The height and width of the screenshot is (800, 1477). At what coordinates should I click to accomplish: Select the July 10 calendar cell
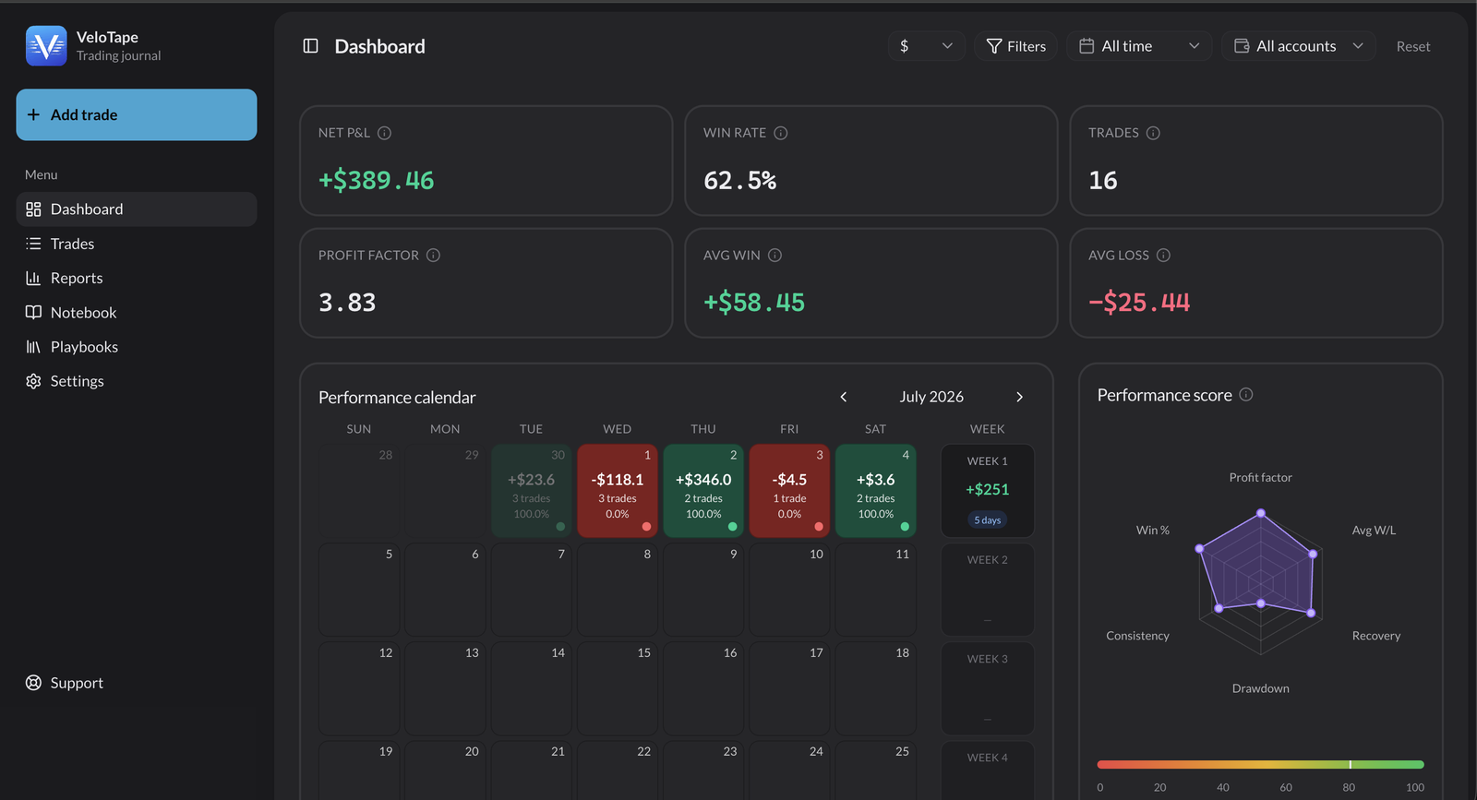pyautogui.click(x=789, y=590)
